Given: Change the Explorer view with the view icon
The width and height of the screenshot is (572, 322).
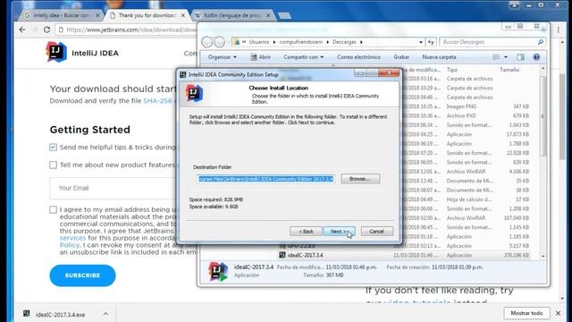Looking at the screenshot, I should 497,57.
